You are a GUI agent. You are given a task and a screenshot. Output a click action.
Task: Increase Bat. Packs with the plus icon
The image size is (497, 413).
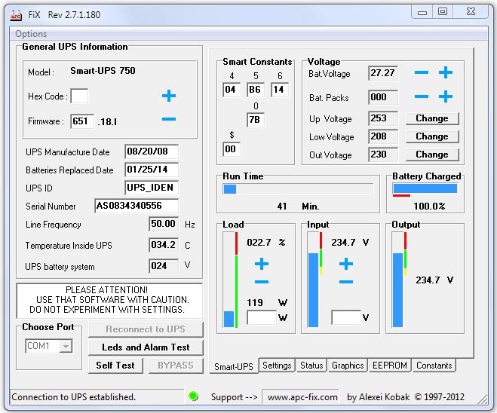tap(446, 96)
